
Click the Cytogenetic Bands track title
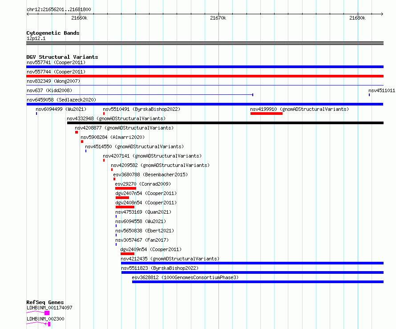(x=53, y=33)
